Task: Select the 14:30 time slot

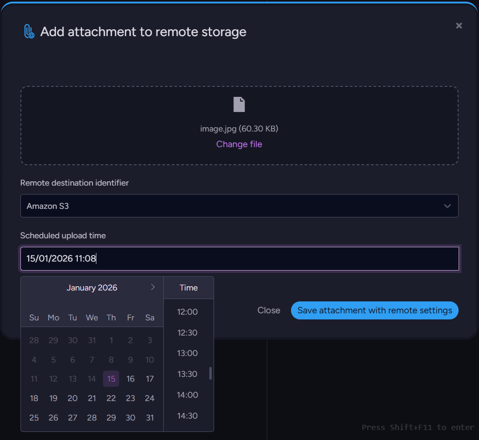Action: pyautogui.click(x=187, y=416)
